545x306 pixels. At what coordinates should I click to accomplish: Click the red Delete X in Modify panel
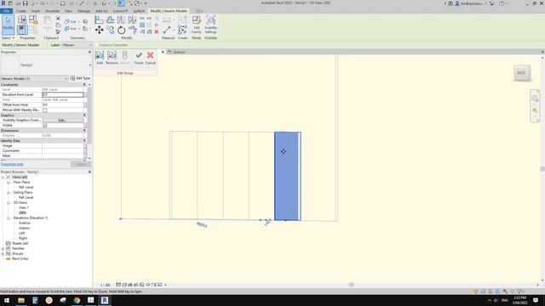point(157,32)
